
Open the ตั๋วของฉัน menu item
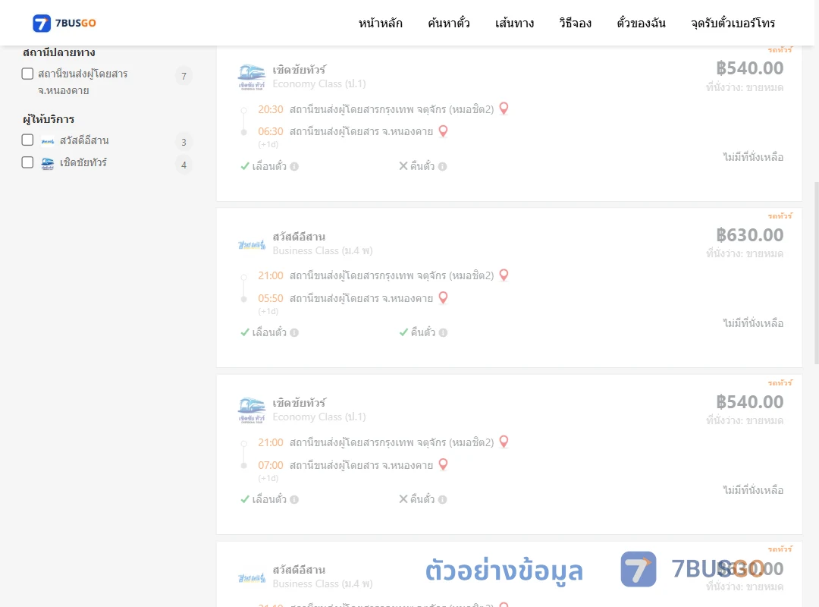(x=641, y=23)
